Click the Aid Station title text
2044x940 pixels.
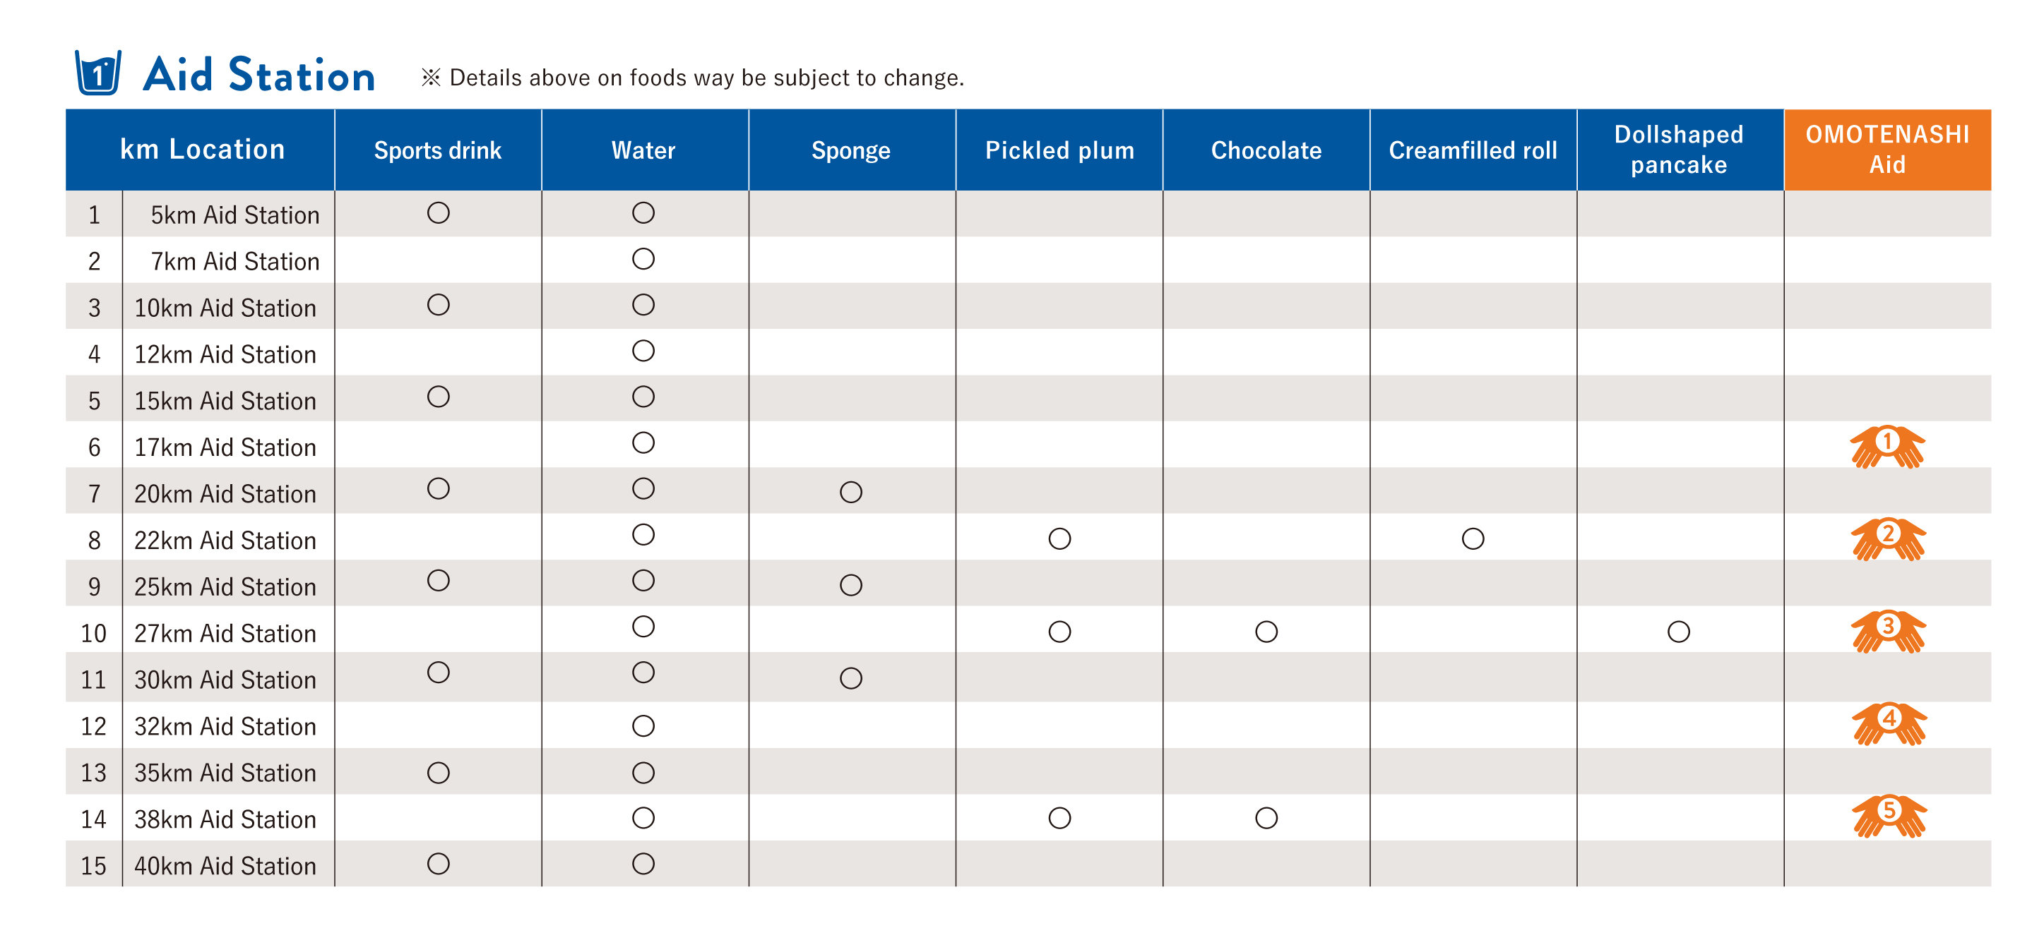259,76
